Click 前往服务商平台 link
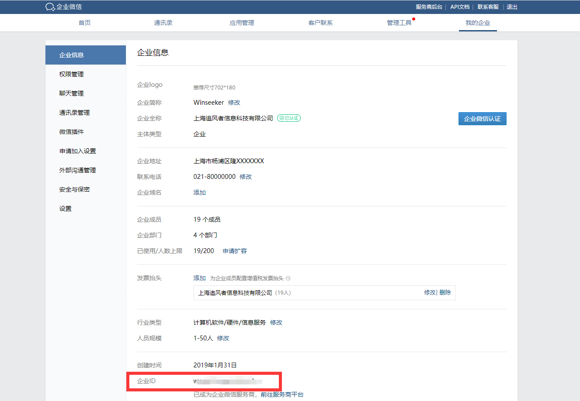580x401 pixels. pos(282,394)
